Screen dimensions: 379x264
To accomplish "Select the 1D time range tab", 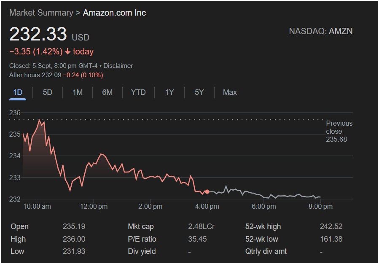I will 18,92.
